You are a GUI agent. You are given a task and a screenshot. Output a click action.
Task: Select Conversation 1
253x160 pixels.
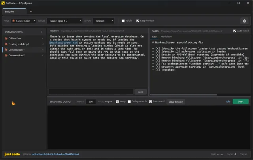click(24, 50)
